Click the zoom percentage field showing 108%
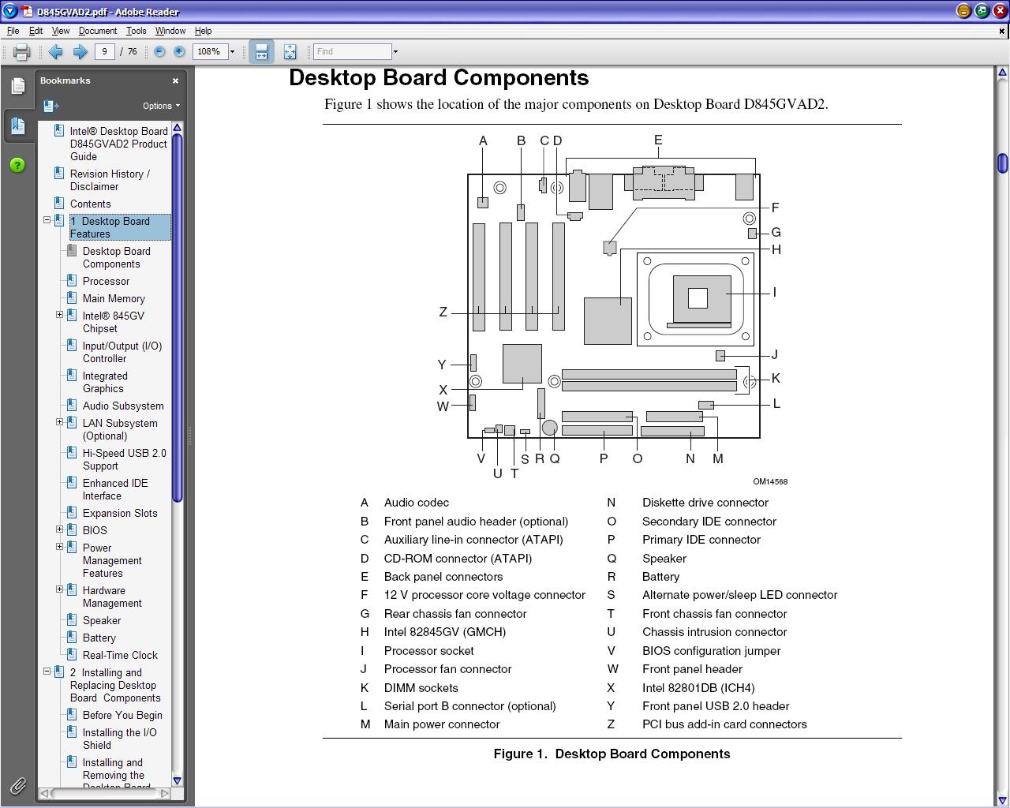This screenshot has height=808, width=1010. click(x=209, y=51)
